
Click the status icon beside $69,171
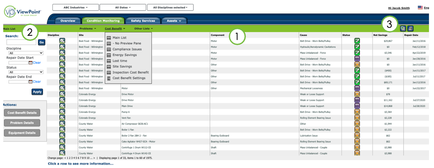[x=357, y=82]
